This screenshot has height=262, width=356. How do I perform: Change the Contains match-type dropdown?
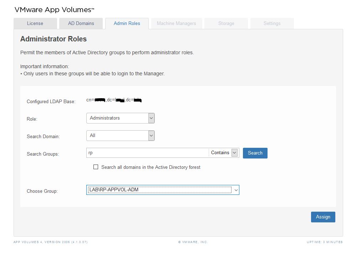[224, 153]
